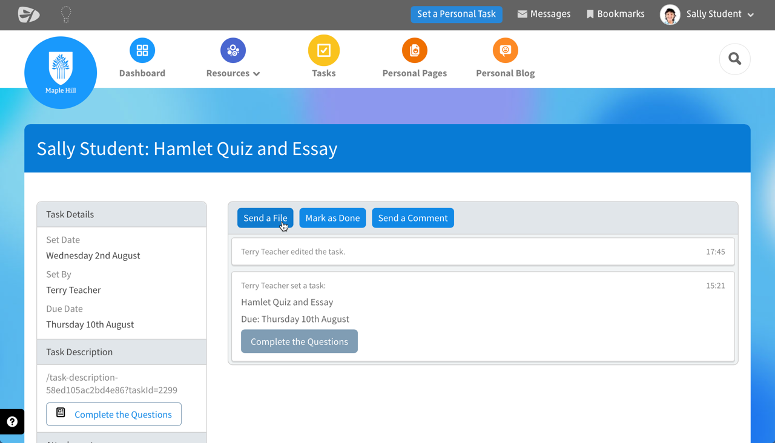The width and height of the screenshot is (775, 443).
Task: Open Messages in the top bar
Action: (544, 14)
